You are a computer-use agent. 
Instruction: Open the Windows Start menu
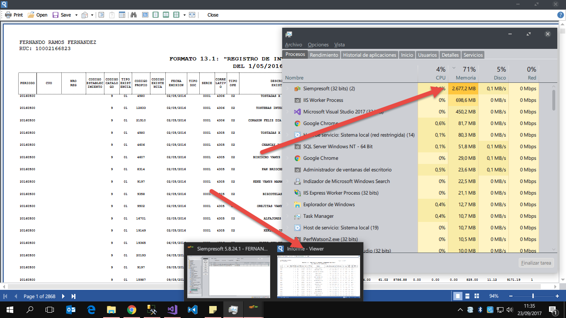coord(10,309)
